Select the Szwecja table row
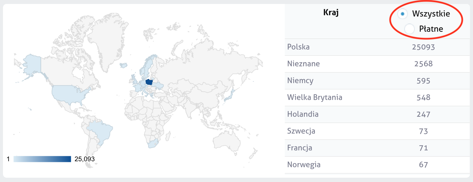473x182 pixels. (x=377, y=131)
